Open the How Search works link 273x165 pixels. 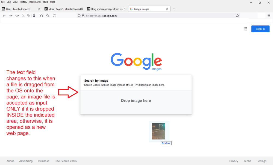tap(66, 161)
